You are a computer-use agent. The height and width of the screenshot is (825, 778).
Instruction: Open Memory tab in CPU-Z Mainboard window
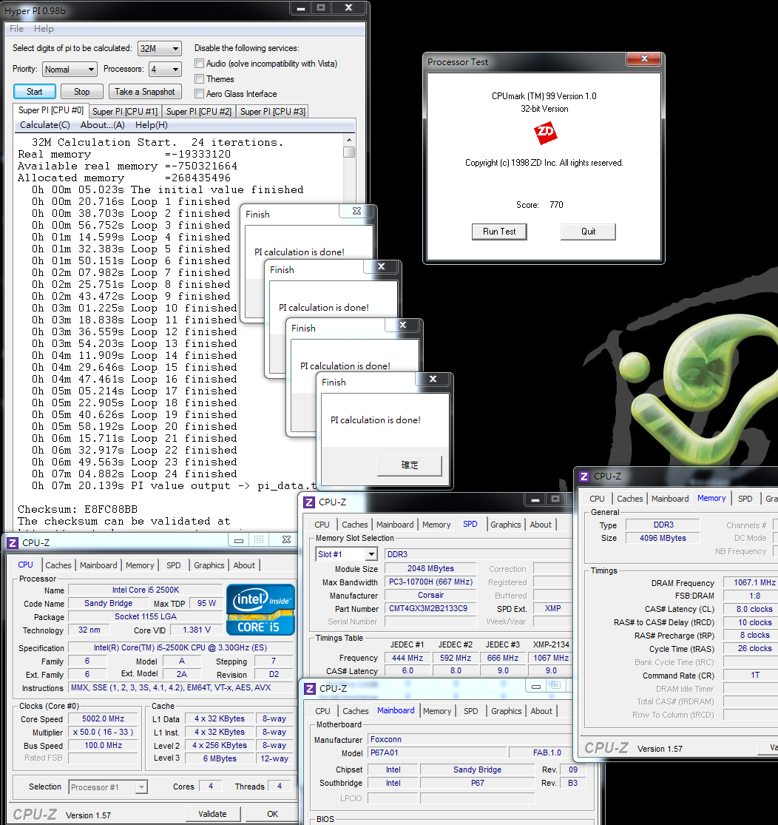pos(437,711)
